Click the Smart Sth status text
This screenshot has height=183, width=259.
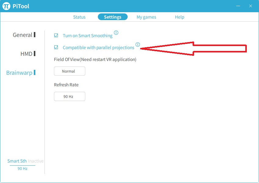tap(17, 161)
